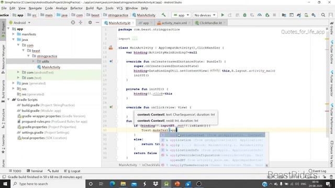The image size is (335, 188).
Task: Click the SDK Manager toolbar icon
Action: [x=314, y=15]
